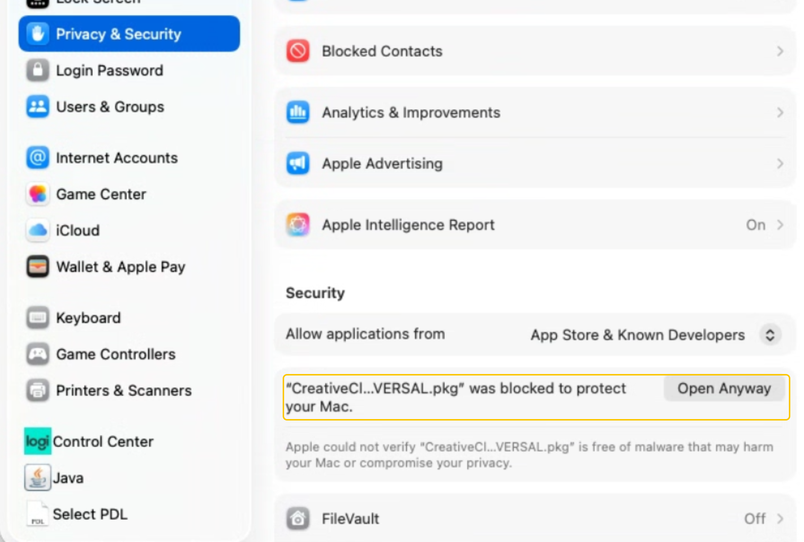Open the Java preference pane
Image resolution: width=804 pixels, height=542 pixels.
click(x=68, y=478)
